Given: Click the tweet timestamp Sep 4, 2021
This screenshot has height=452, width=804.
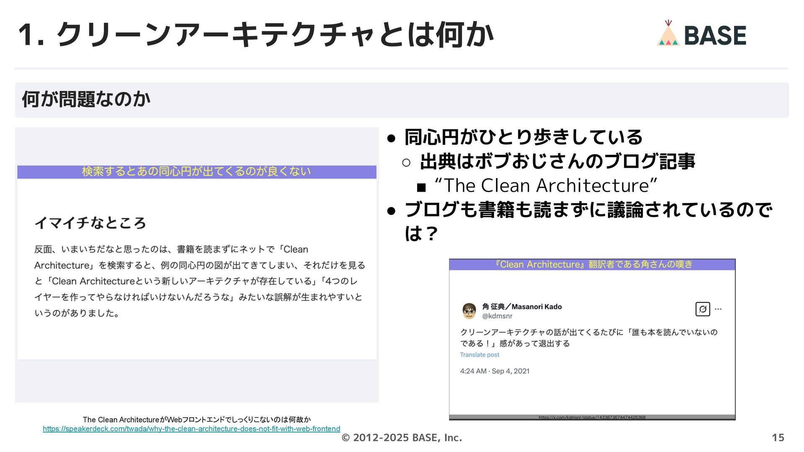Looking at the screenshot, I should point(495,371).
